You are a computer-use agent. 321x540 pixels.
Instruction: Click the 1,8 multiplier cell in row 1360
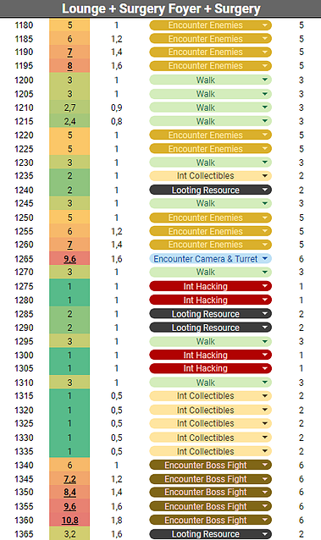pos(117,520)
